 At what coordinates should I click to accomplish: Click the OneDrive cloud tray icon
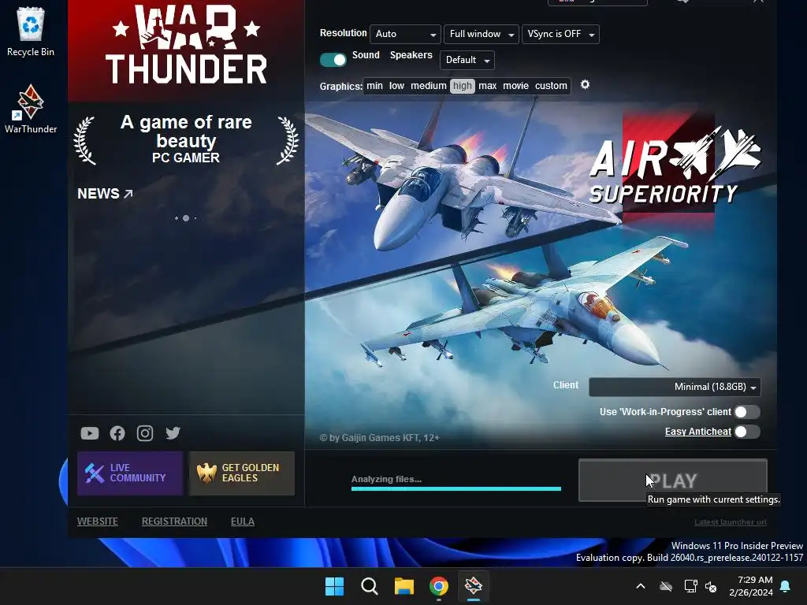pyautogui.click(x=666, y=586)
